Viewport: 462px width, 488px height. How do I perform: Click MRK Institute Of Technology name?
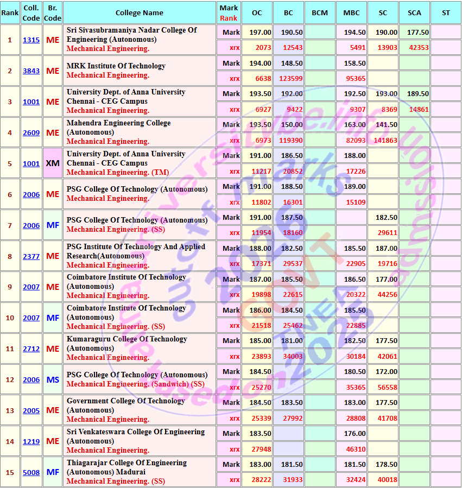point(116,66)
